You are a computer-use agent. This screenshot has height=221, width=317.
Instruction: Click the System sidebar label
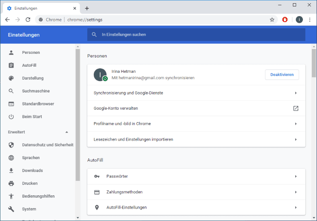click(29, 209)
